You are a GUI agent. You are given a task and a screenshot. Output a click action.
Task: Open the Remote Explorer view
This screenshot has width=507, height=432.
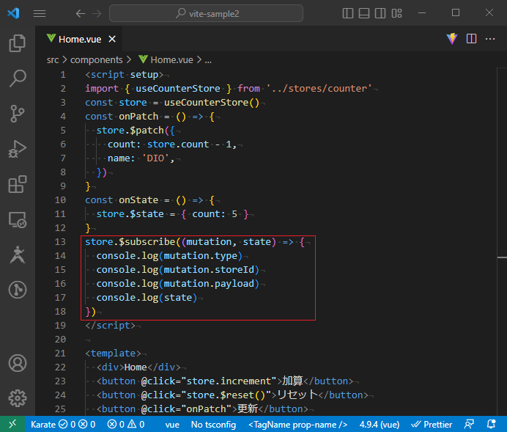tap(18, 220)
